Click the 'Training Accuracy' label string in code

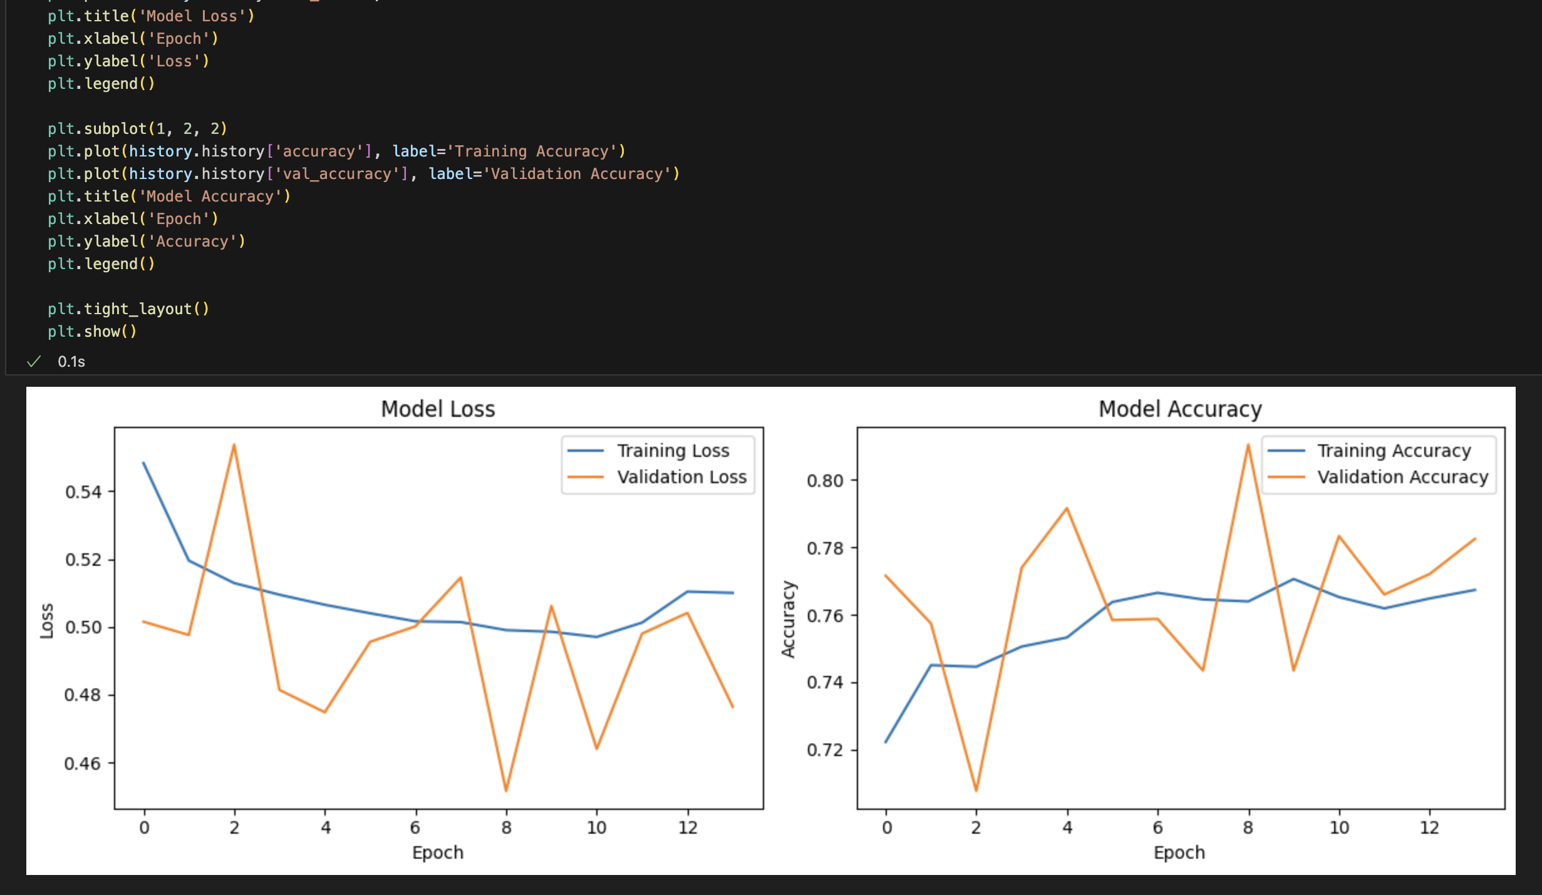click(x=532, y=151)
